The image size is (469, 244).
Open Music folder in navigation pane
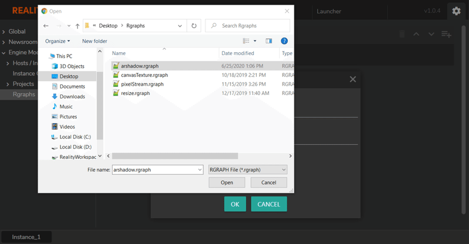tap(62, 107)
